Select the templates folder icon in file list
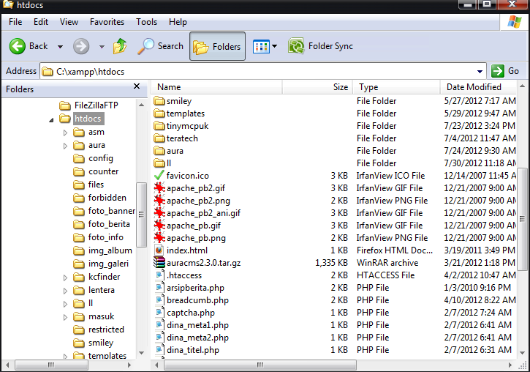This screenshot has width=530, height=372. click(x=159, y=114)
